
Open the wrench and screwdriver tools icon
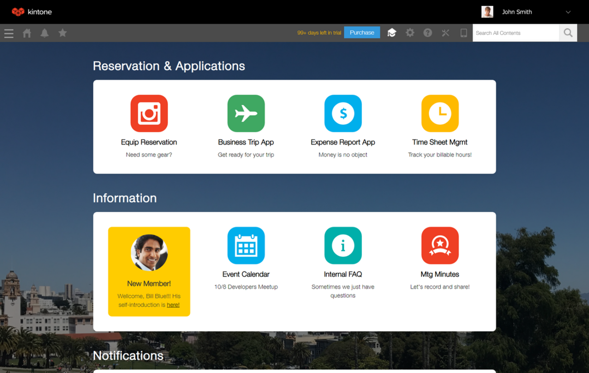446,33
